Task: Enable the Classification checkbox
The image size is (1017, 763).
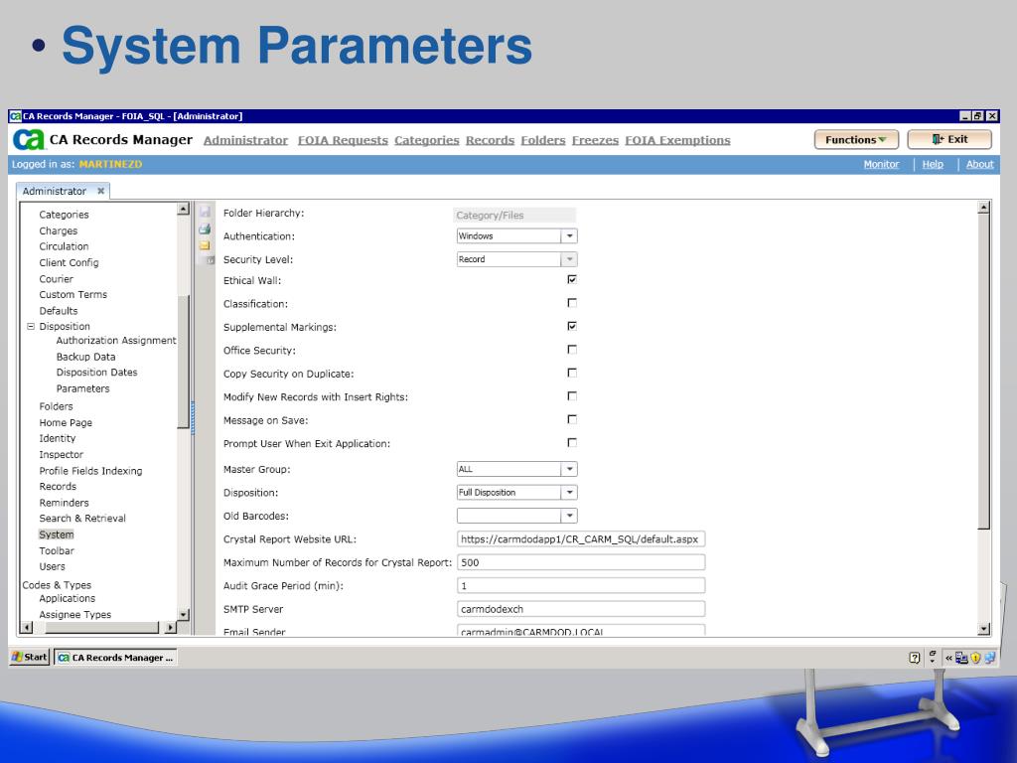Action: pyautogui.click(x=572, y=303)
